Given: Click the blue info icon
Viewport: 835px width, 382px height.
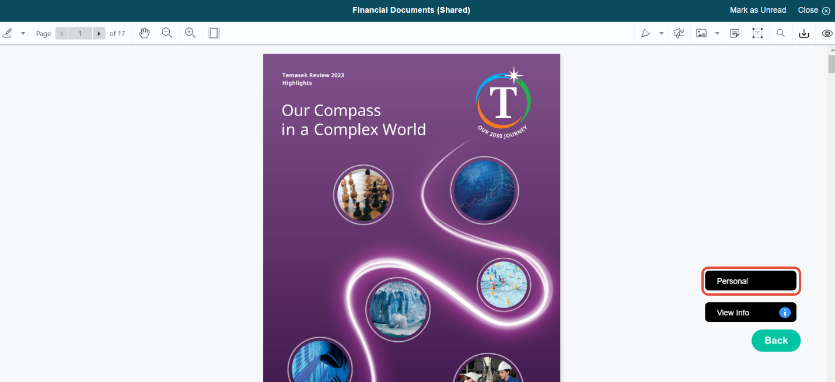Looking at the screenshot, I should point(785,312).
